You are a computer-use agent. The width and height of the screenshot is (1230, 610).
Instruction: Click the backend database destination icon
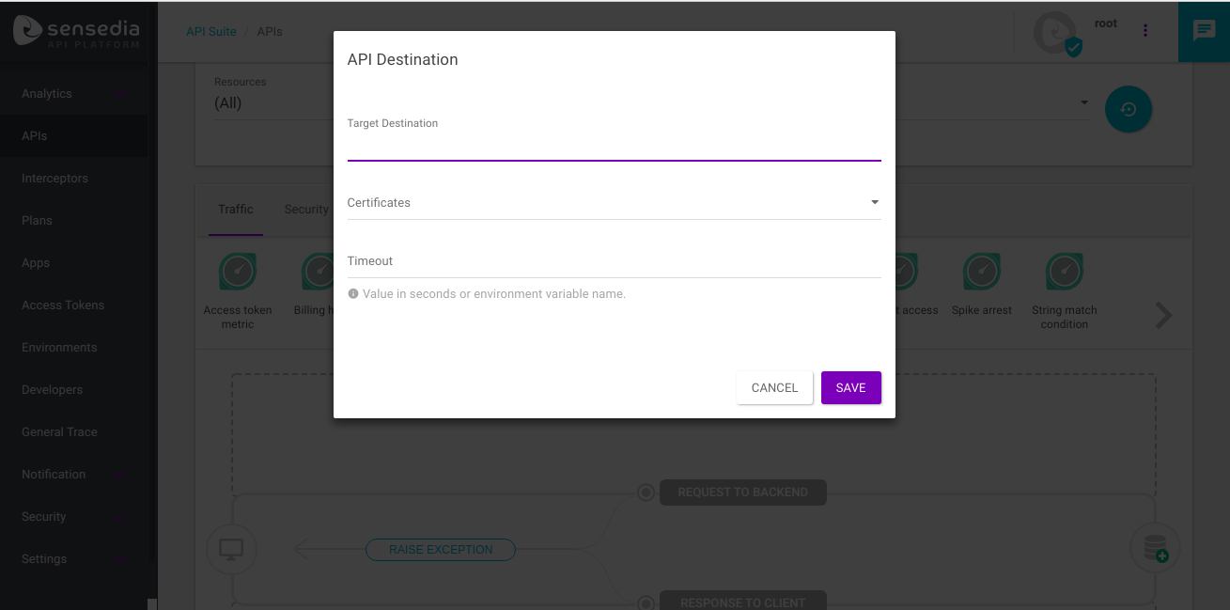[x=1155, y=548]
